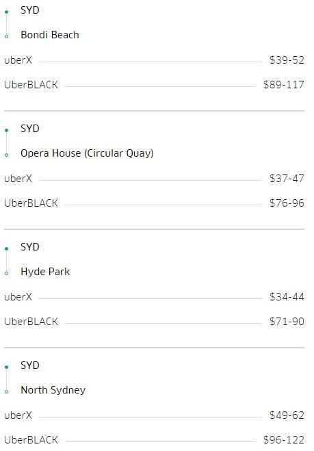The image size is (314, 451).
Task: Choose UberBLACK fare $96-122
Action: 154,440
